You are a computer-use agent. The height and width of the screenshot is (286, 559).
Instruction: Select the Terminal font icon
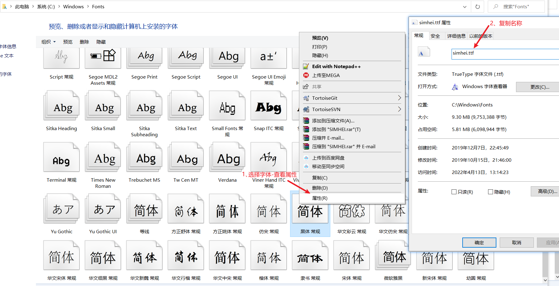pos(61,157)
